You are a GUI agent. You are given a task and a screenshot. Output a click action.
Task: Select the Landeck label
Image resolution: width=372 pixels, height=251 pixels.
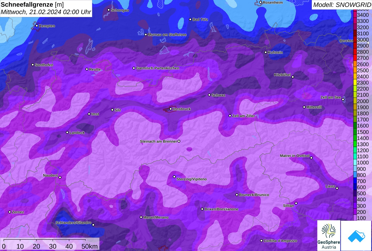(x=77, y=133)
